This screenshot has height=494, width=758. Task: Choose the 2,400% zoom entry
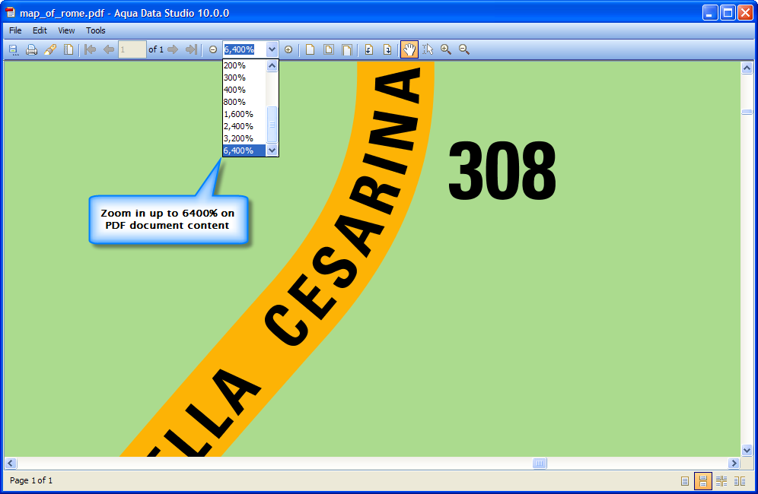(244, 126)
